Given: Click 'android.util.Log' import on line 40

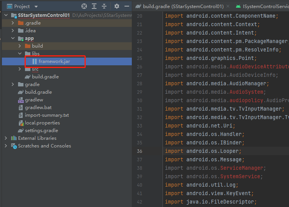Looking at the screenshot, I should tap(211, 185).
